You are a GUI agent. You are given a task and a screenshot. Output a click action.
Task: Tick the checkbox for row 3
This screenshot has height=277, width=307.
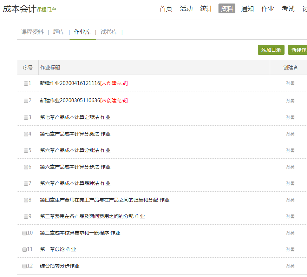[x=26, y=118]
